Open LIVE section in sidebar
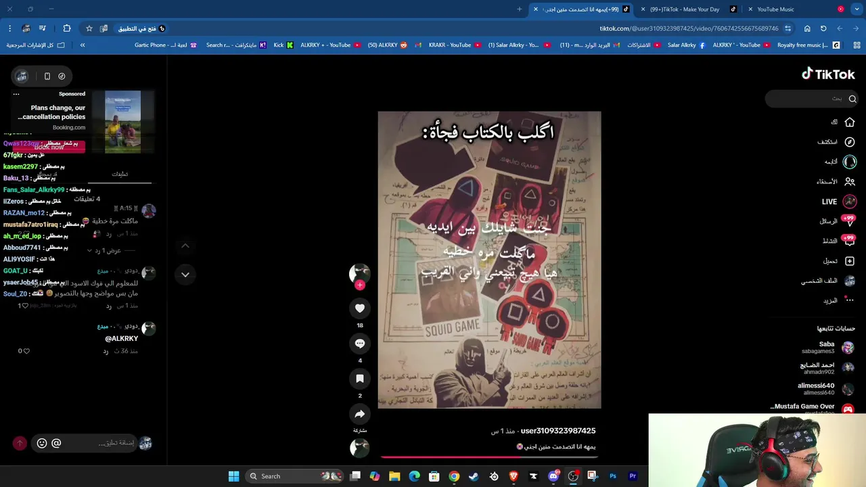Viewport: 866px width, 487px height. (x=839, y=202)
